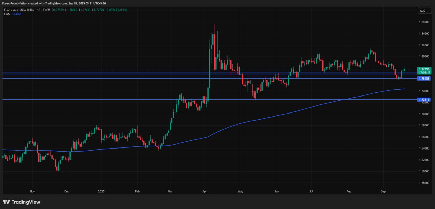The height and width of the screenshot is (209, 435).
Task: Click the 1.58000 price axis label
Action: (424, 183)
